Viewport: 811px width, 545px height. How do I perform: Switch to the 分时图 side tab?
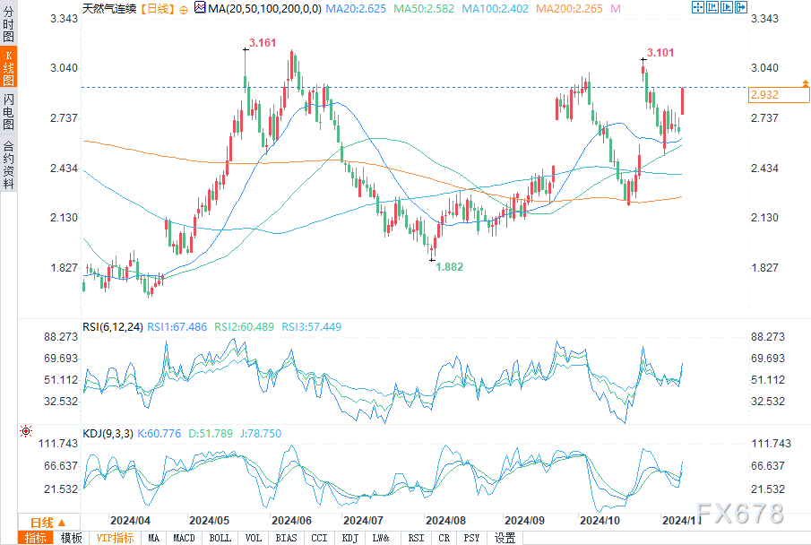[8, 29]
